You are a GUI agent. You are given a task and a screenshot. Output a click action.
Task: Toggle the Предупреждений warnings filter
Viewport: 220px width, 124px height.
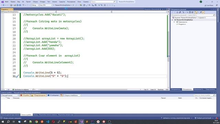click(38, 95)
